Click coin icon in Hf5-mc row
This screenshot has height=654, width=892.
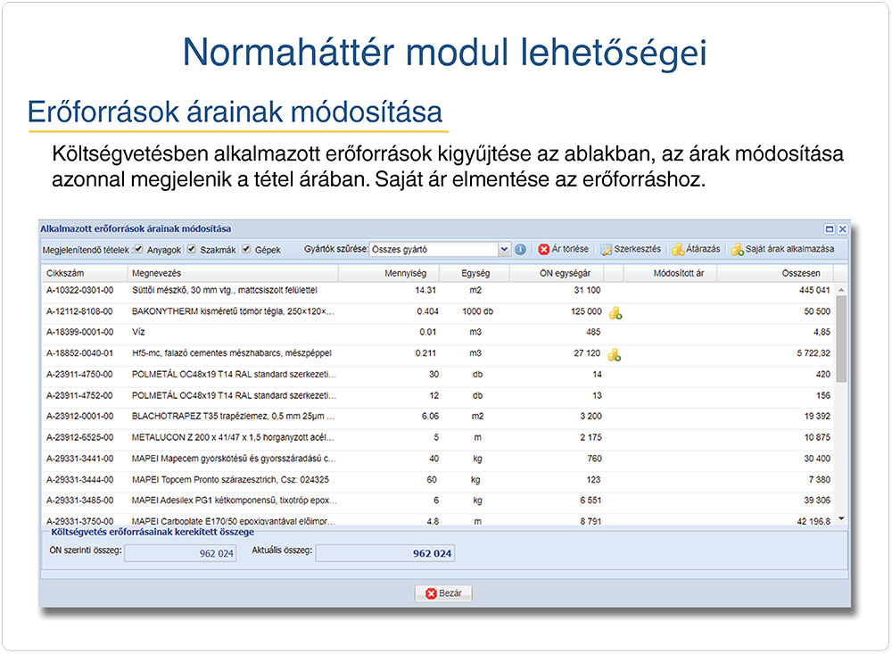point(615,355)
